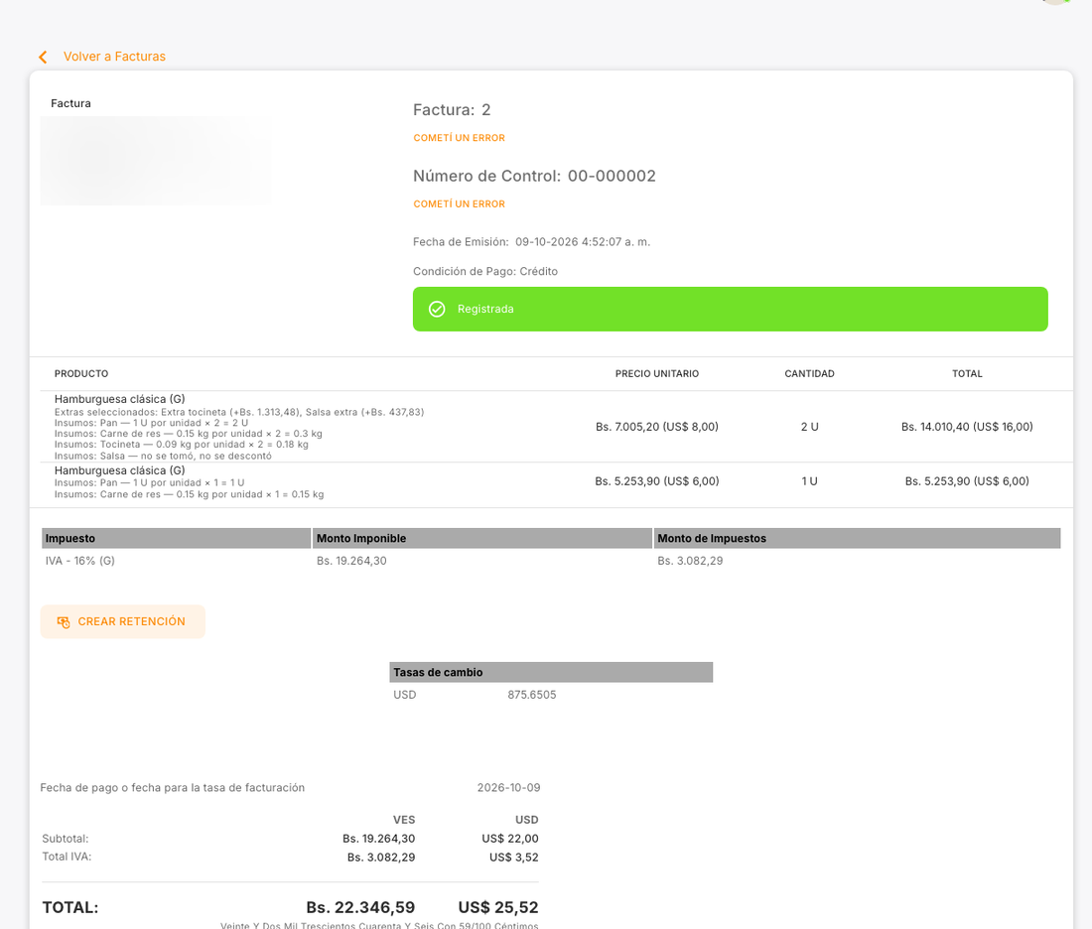The image size is (1092, 929).
Task: Click the "Monto de Impuestos" table header
Action: [857, 538]
